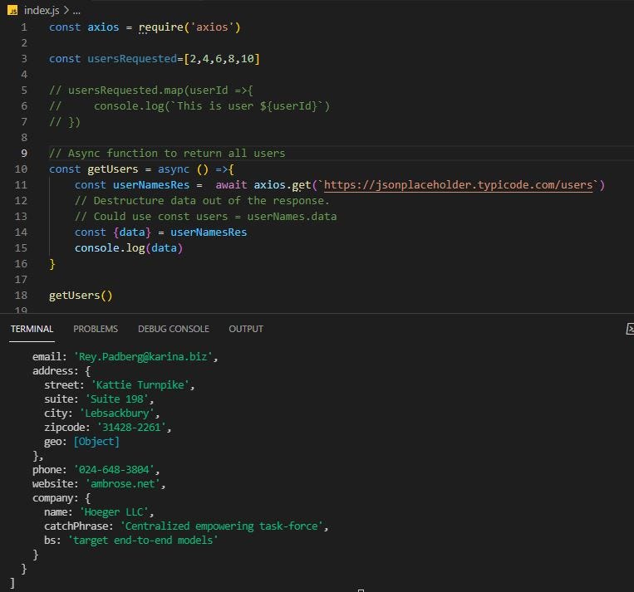Click the 'Could use const users' comment
The height and width of the screenshot is (592, 634).
(x=205, y=217)
